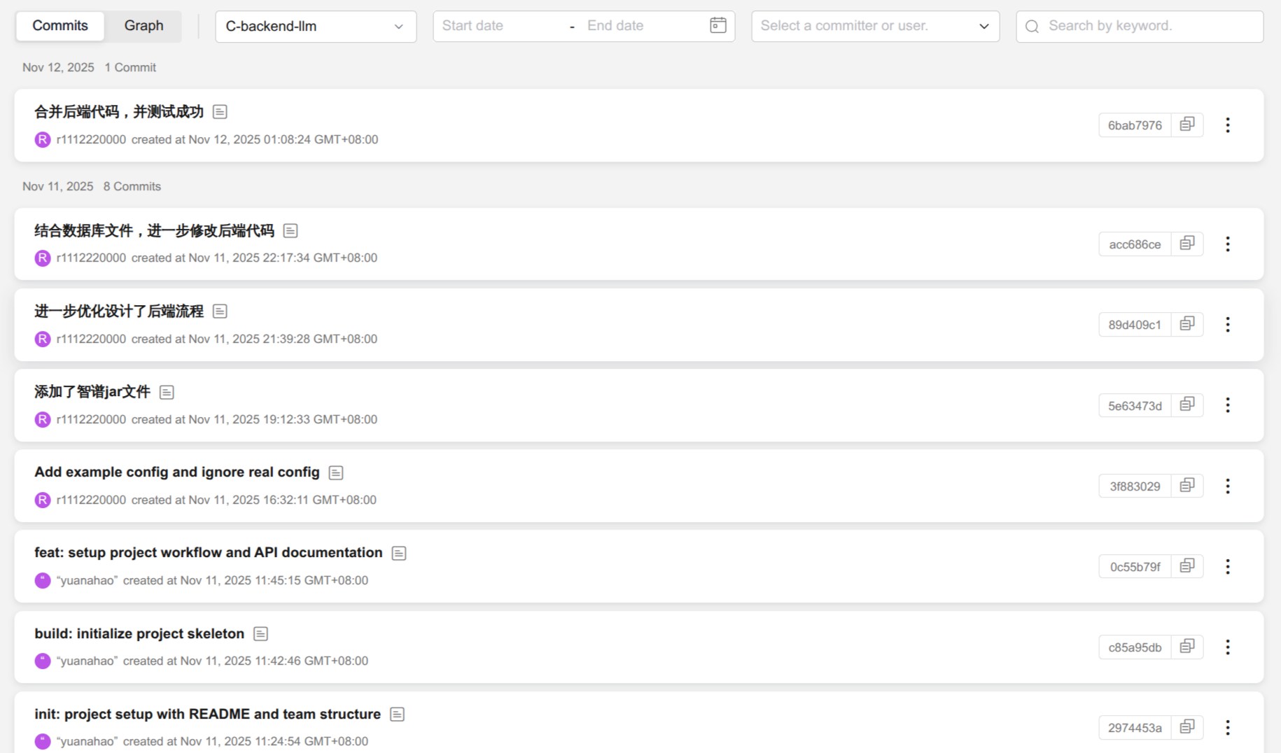Viewport: 1281px width, 753px height.
Task: Click the search magnifier icon
Action: pos(1032,27)
